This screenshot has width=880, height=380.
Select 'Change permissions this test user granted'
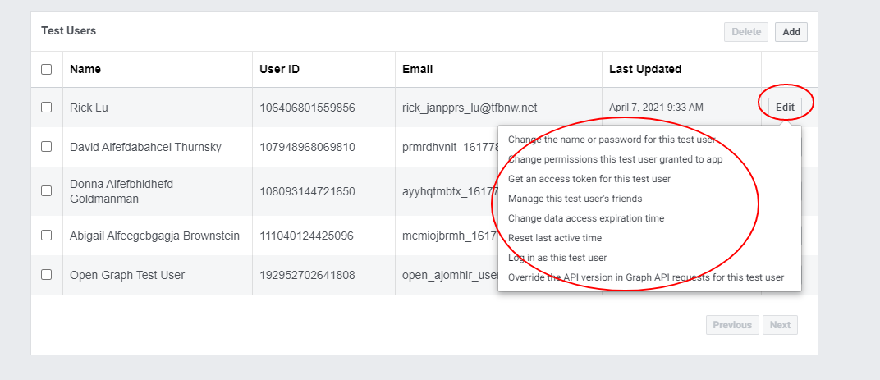[x=615, y=159]
